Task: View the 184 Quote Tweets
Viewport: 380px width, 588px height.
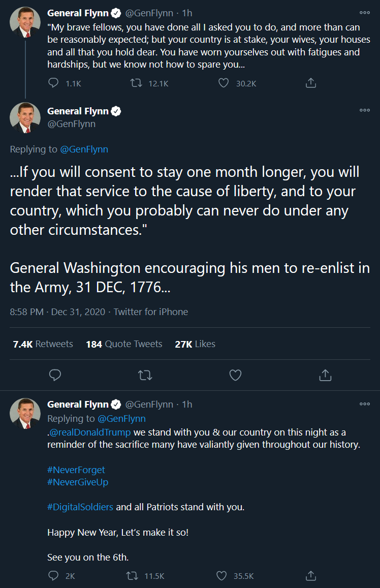Action: [x=124, y=344]
